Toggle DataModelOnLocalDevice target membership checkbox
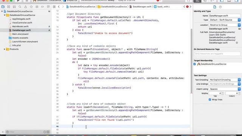Viewport: 242px width, 136px height. [195, 64]
